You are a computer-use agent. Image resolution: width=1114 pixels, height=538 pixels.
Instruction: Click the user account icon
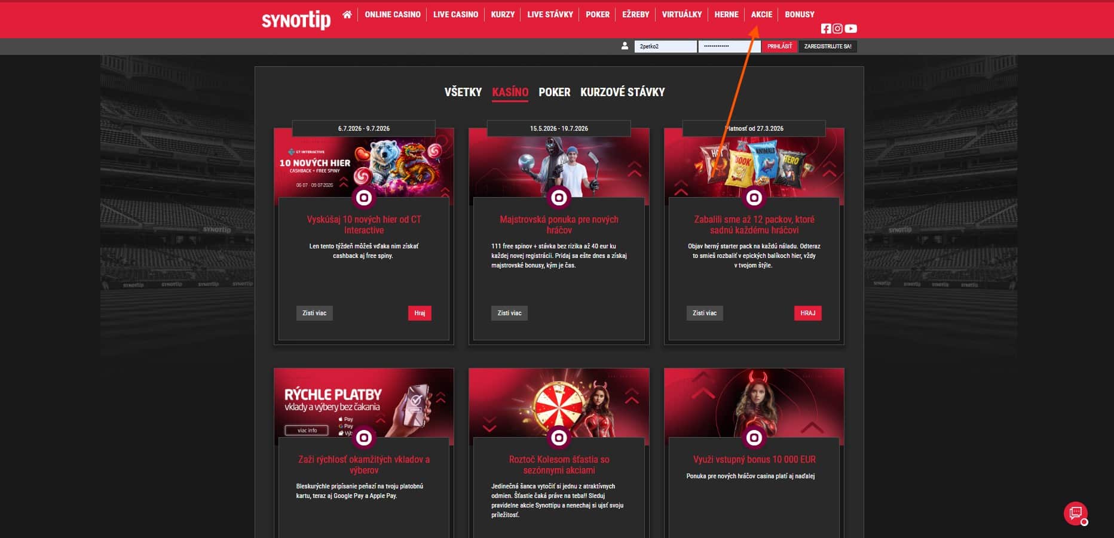[625, 46]
